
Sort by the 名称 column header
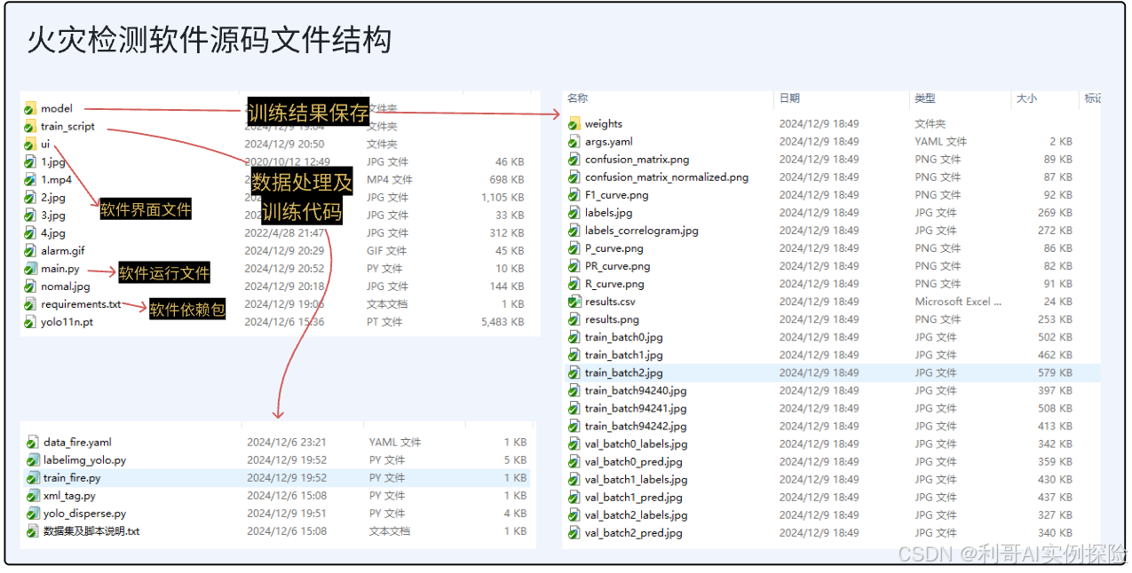tap(578, 98)
